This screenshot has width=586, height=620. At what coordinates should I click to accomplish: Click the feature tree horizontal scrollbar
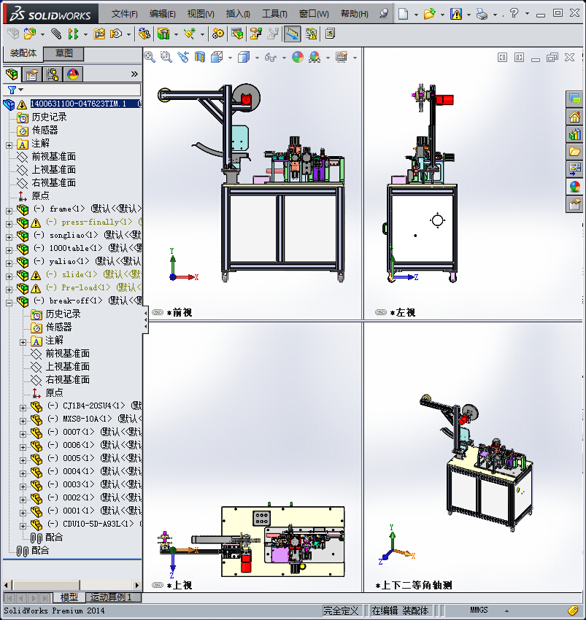coord(72,585)
